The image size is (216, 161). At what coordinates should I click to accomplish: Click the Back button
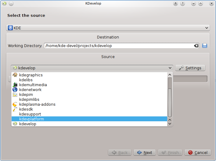tap(120, 152)
